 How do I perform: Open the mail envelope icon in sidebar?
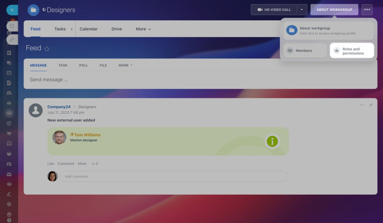pyautogui.click(x=9, y=103)
